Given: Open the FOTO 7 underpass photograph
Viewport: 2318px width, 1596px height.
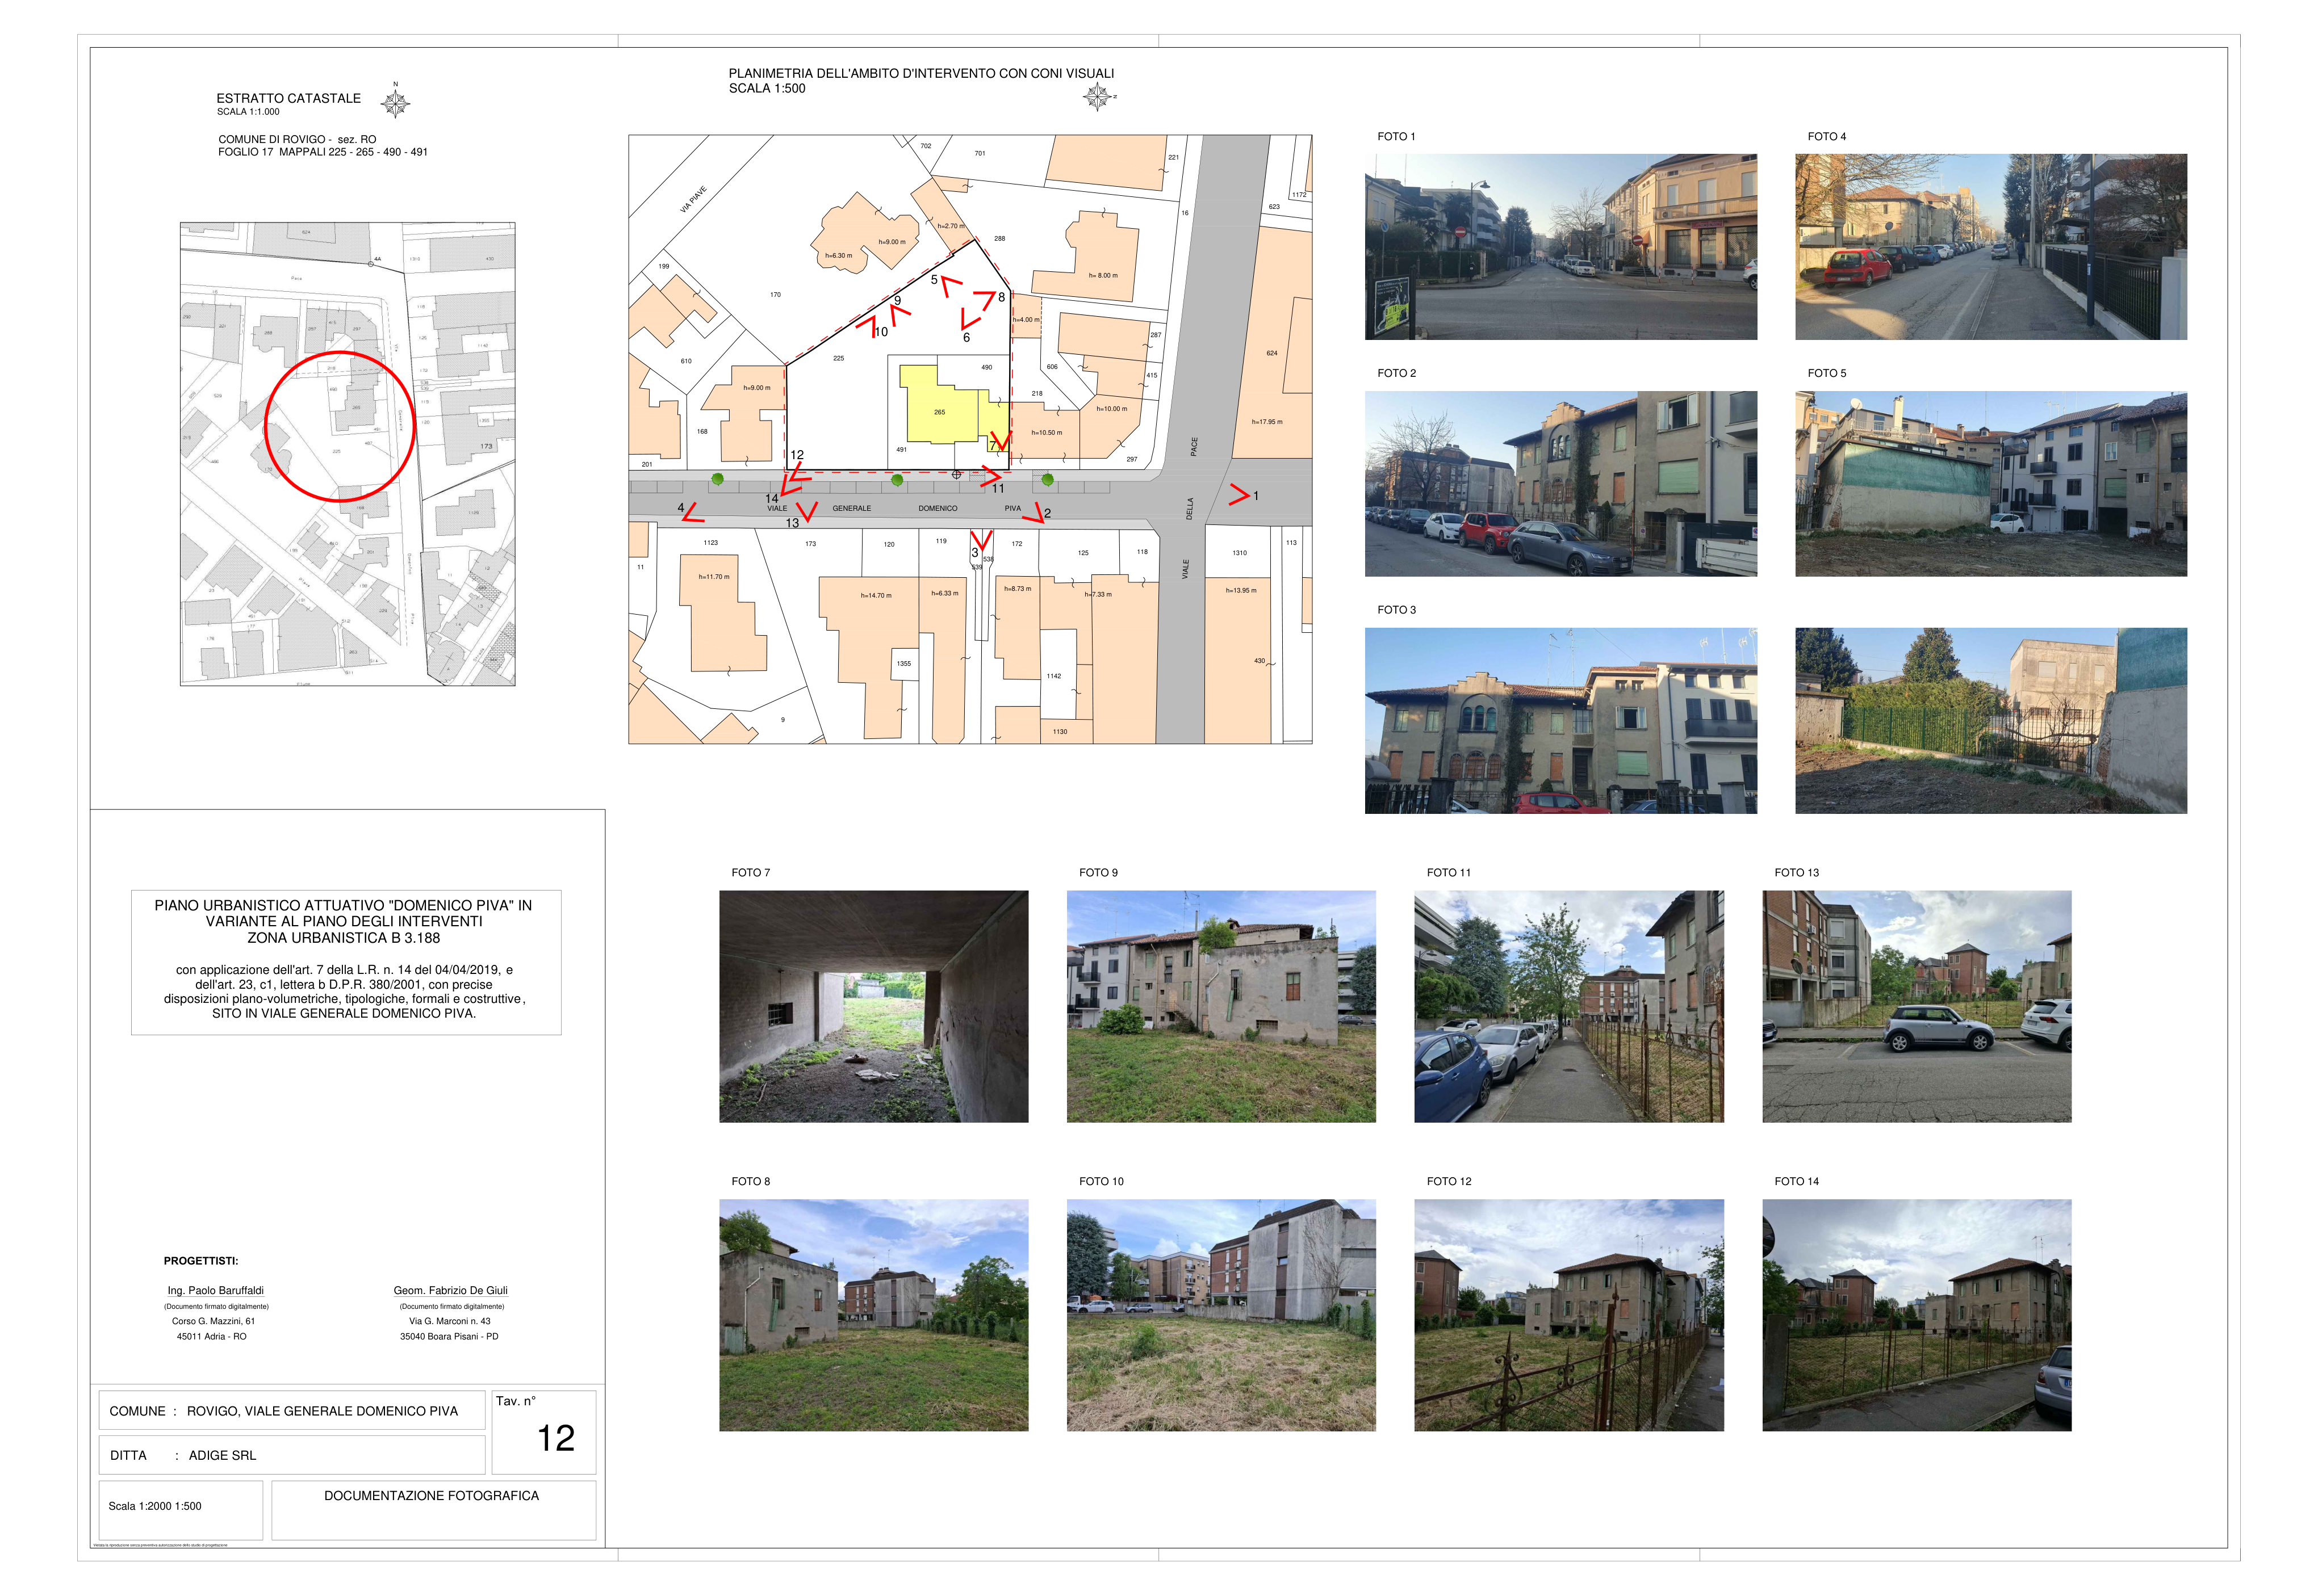Looking at the screenshot, I should 873,1006.
